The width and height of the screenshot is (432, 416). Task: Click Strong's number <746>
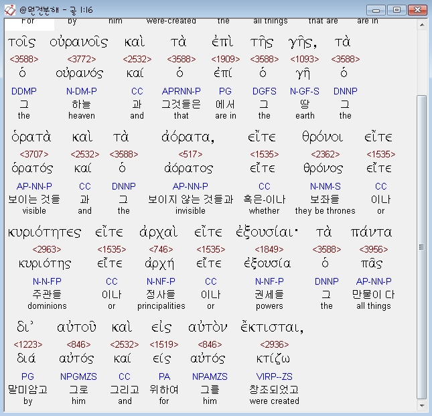coord(161,249)
